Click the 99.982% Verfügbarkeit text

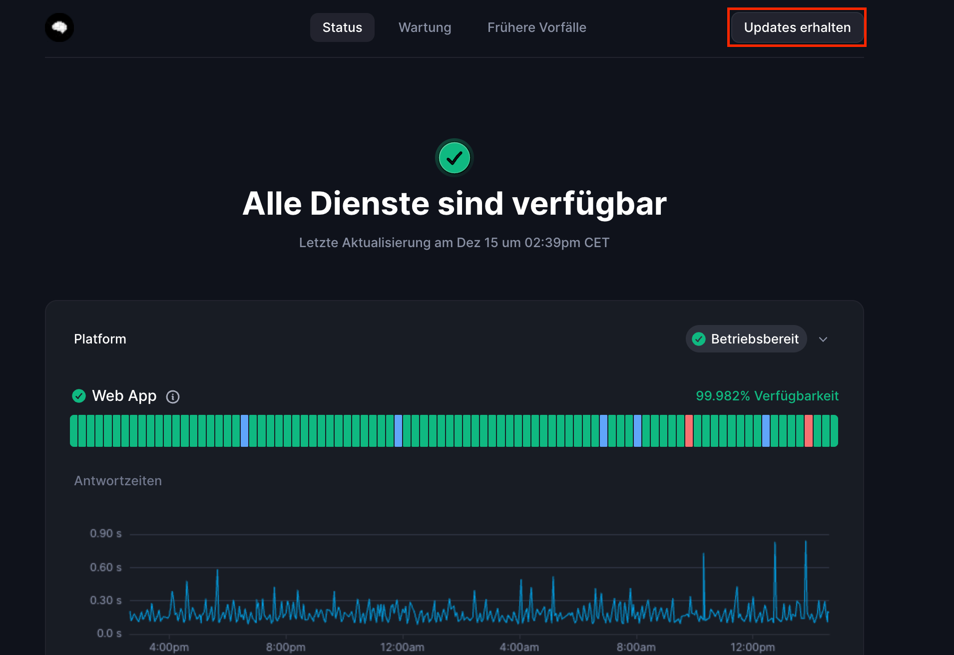point(767,396)
